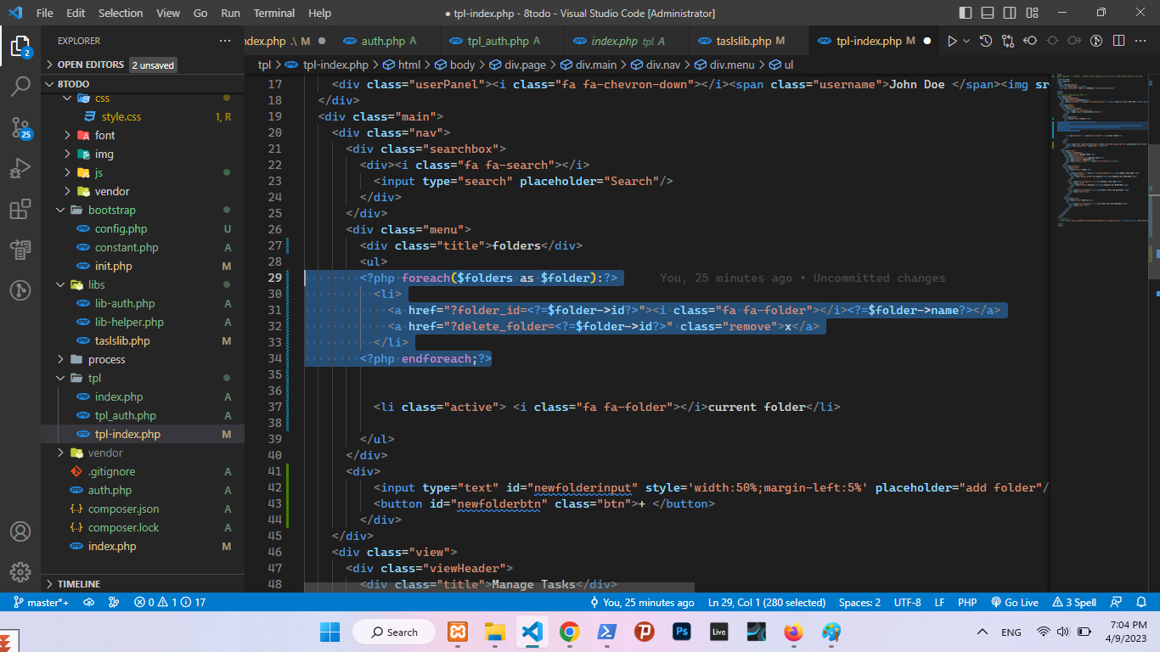Viewport: 1160px width, 652px height.
Task: Toggle the bottom panel visibility
Action: coord(988,13)
